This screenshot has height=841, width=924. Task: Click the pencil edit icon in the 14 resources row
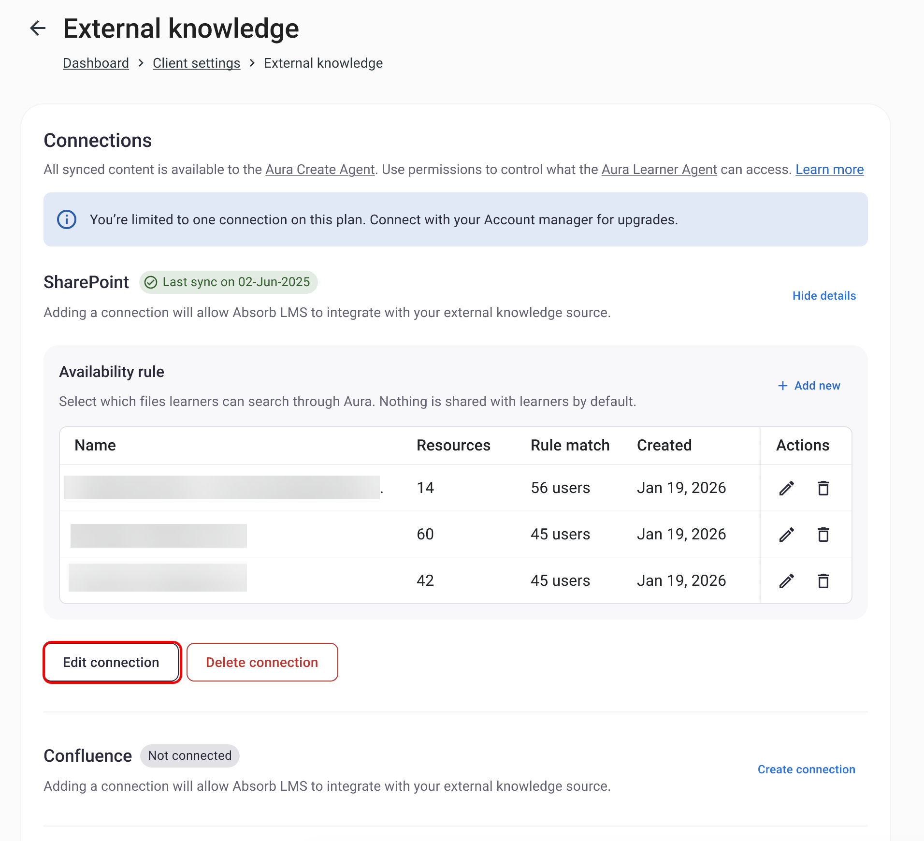click(787, 488)
